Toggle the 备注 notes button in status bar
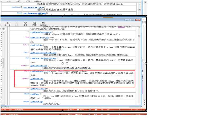 coord(71,110)
